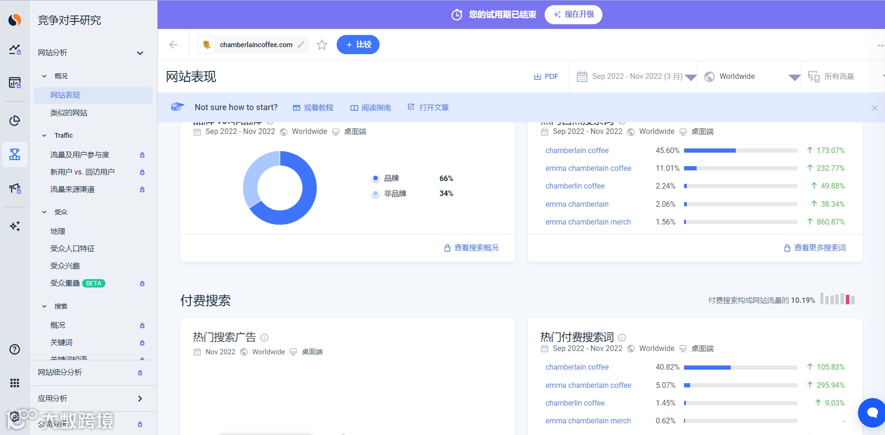Select the competitor research trophy icon
The height and width of the screenshot is (435, 885).
14,154
